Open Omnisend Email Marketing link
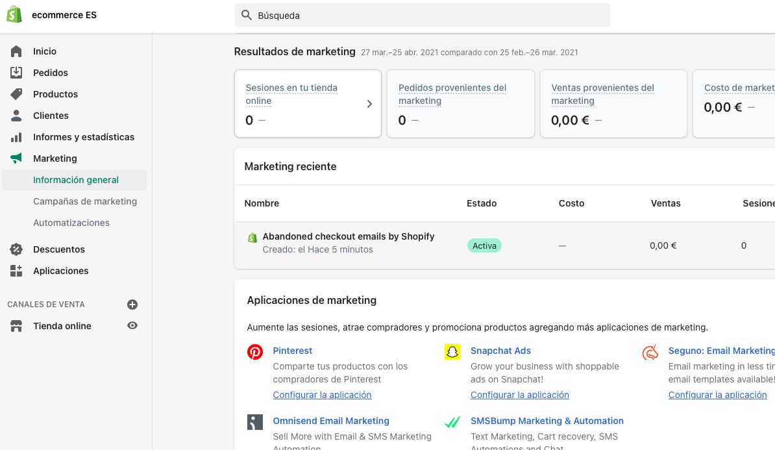Image resolution: width=775 pixels, height=450 pixels. pyautogui.click(x=331, y=421)
